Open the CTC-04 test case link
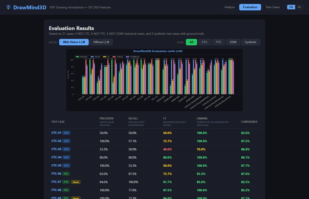This screenshot has height=199, width=309. 56,158
